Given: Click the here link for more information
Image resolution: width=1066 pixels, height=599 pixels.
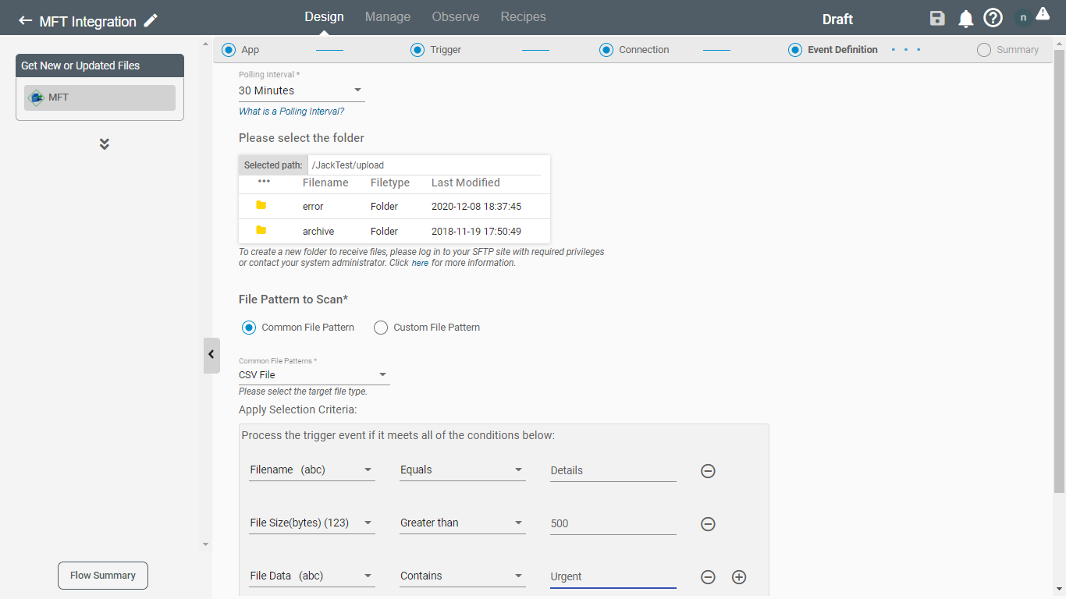Looking at the screenshot, I should point(420,264).
